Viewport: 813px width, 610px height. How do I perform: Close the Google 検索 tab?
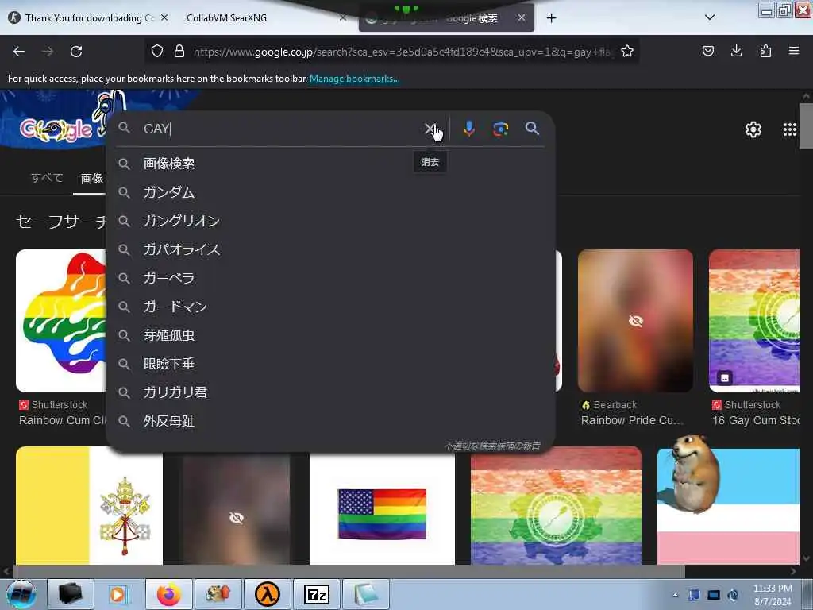[x=522, y=17]
